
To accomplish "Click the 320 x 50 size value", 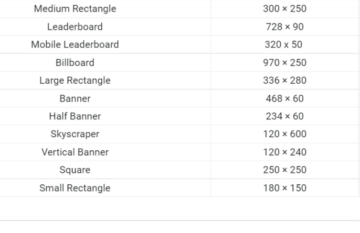I will [x=283, y=45].
